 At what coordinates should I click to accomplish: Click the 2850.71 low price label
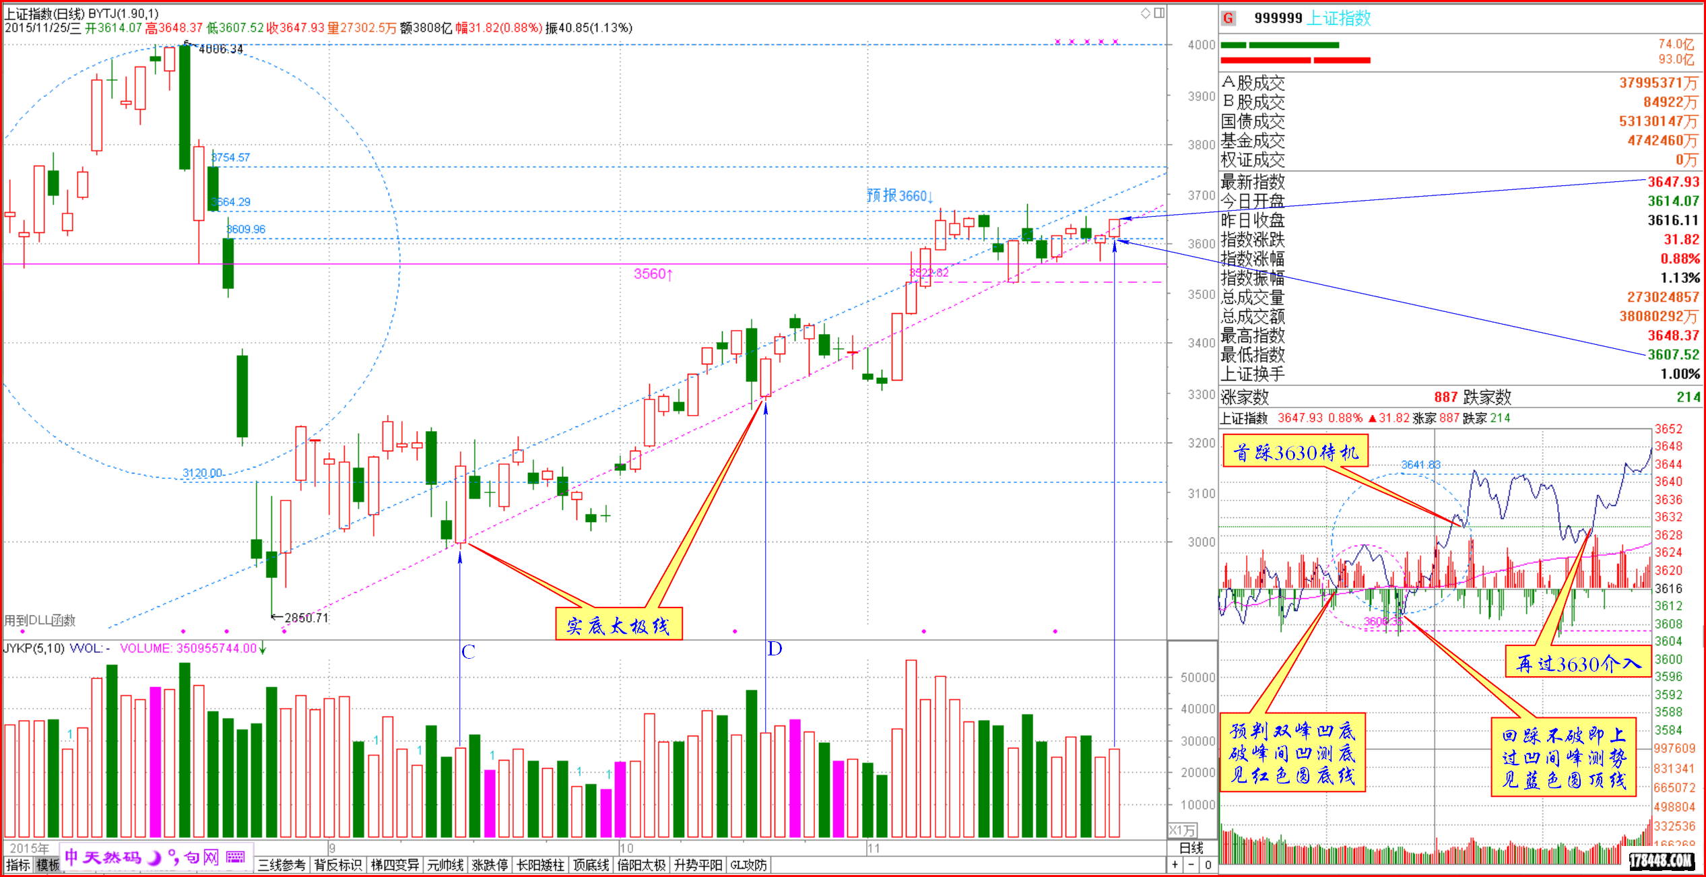[306, 618]
